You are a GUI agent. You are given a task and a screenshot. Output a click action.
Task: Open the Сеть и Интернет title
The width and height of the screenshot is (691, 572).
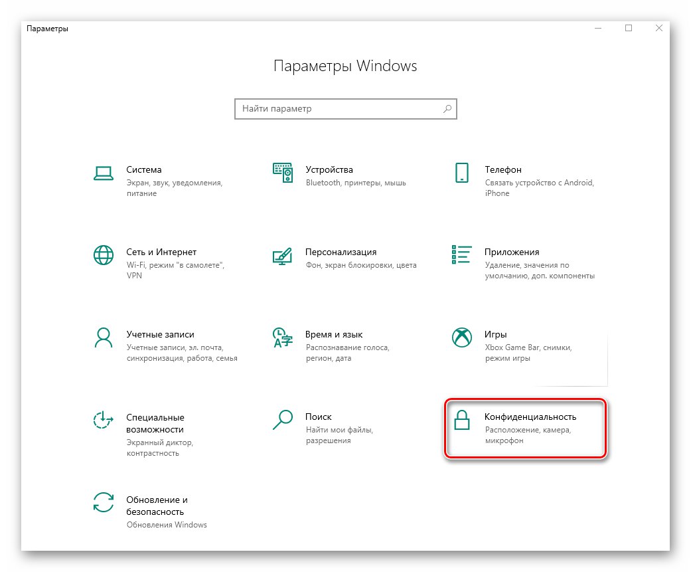161,252
